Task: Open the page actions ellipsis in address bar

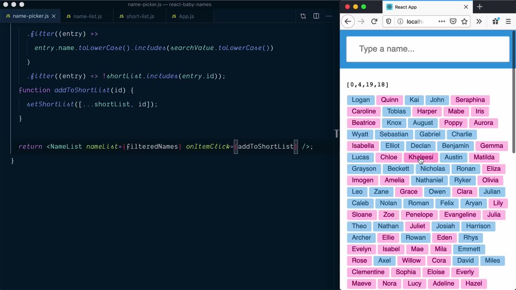Action: (442, 21)
